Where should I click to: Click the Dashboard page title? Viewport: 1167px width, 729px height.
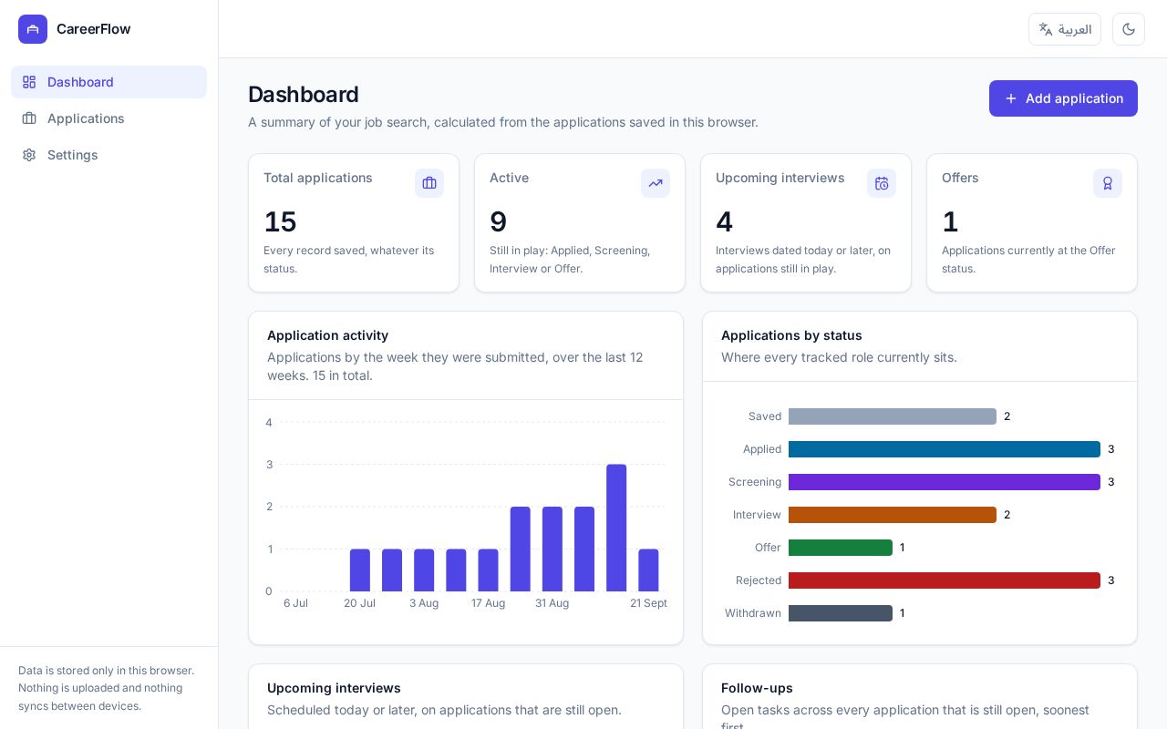tap(304, 95)
